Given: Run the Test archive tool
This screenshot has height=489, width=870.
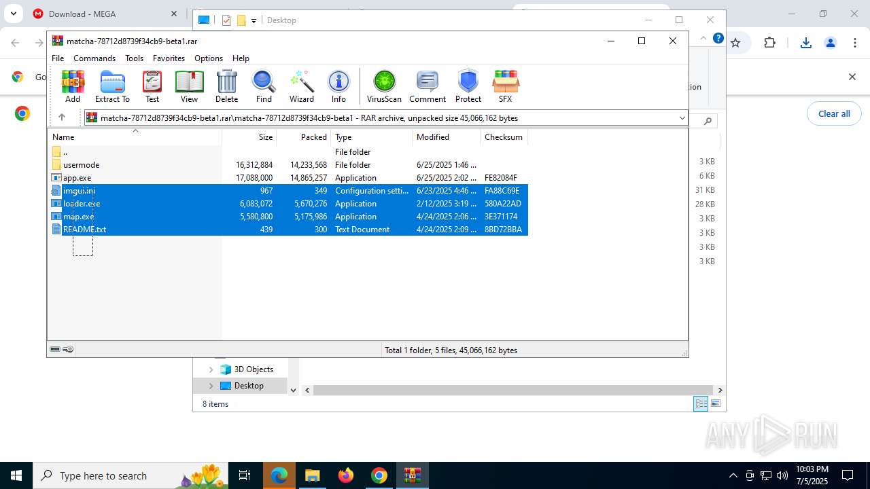Looking at the screenshot, I should pos(152,86).
